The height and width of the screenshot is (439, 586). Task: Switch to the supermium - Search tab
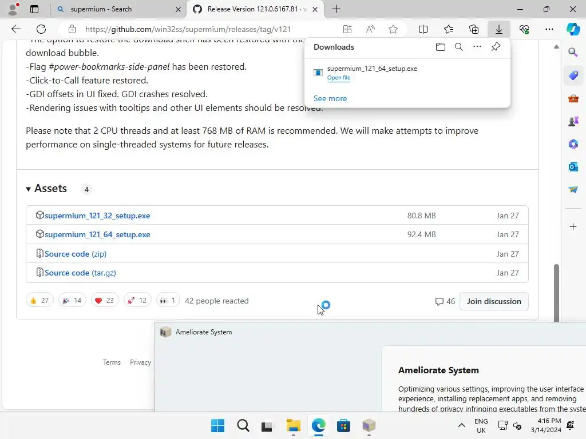(x=119, y=9)
